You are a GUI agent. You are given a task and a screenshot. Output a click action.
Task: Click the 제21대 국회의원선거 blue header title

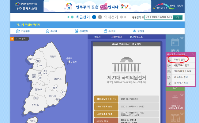(28, 25)
